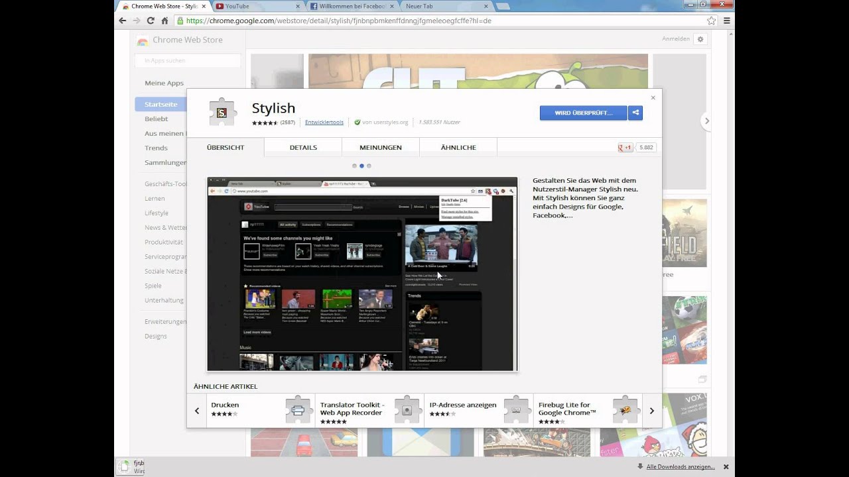Open a new browser tab
Image resolution: width=849 pixels, height=477 pixels.
pos(503,6)
